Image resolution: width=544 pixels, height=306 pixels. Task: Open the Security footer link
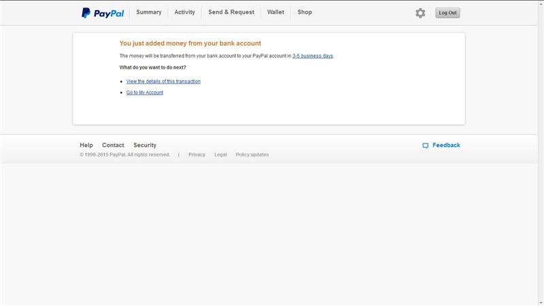point(145,145)
